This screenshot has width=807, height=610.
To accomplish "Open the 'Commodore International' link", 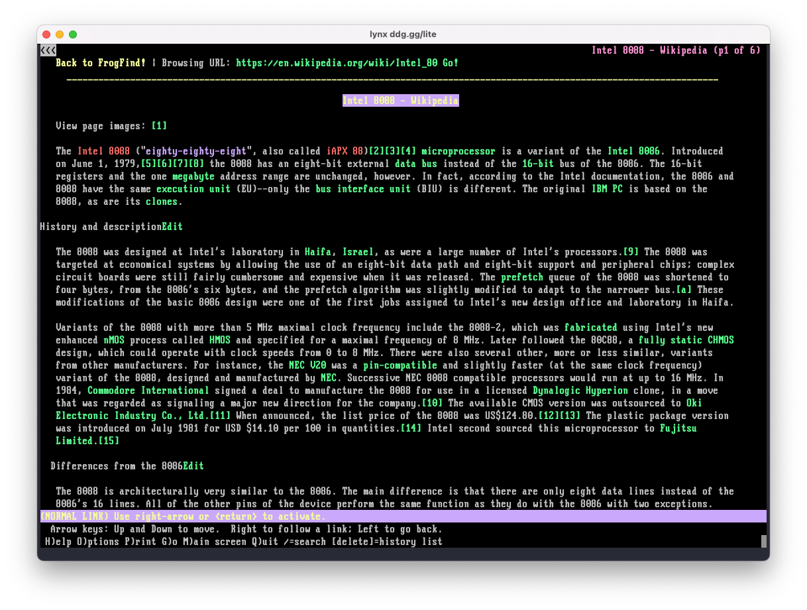I will tap(148, 391).
